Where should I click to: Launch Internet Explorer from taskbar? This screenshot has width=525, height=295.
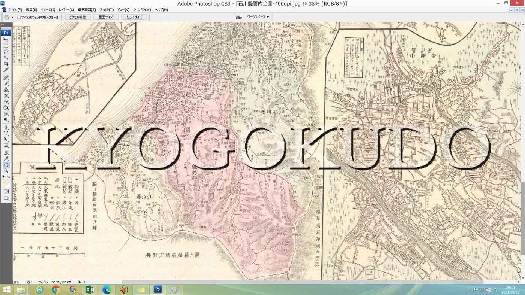(x=39, y=289)
